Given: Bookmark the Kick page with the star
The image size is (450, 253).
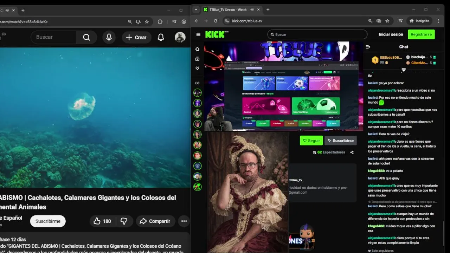Looking at the screenshot, I should click(387, 21).
